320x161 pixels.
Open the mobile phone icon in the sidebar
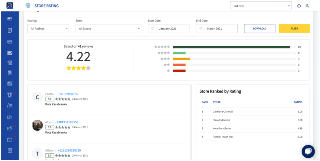click(x=10, y=73)
